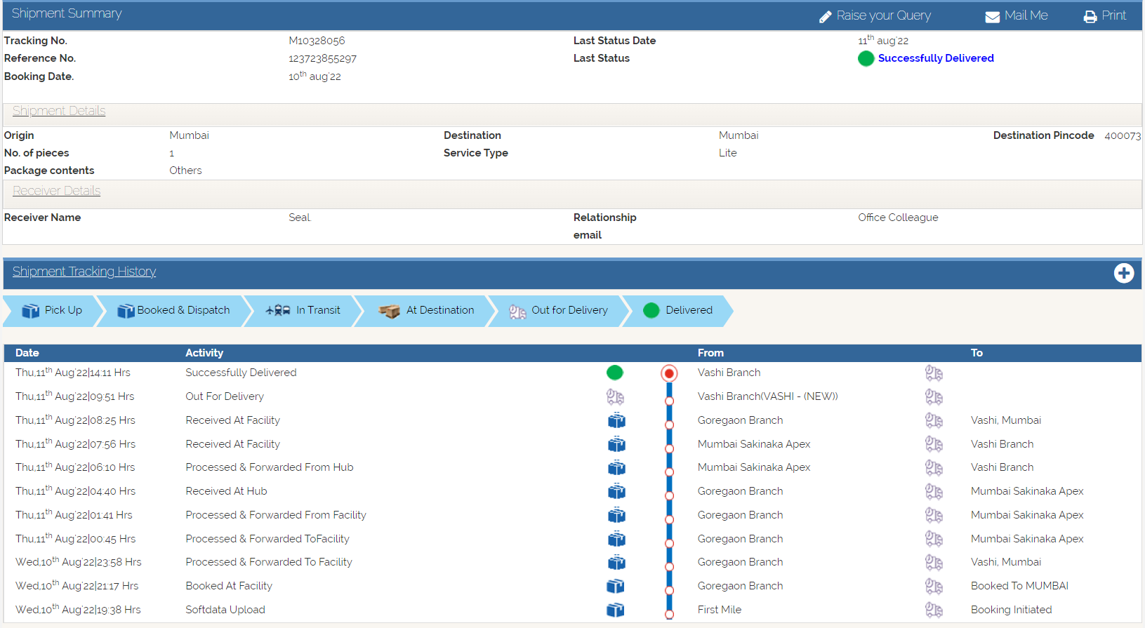The image size is (1145, 628).
Task: Click timeline marker in the Out For Delivery row
Action: click(x=669, y=401)
